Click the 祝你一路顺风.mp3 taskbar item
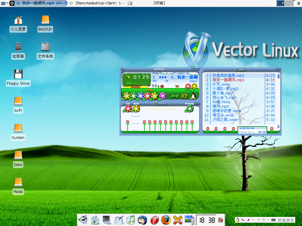The image size is (302, 226). tap(38, 3)
